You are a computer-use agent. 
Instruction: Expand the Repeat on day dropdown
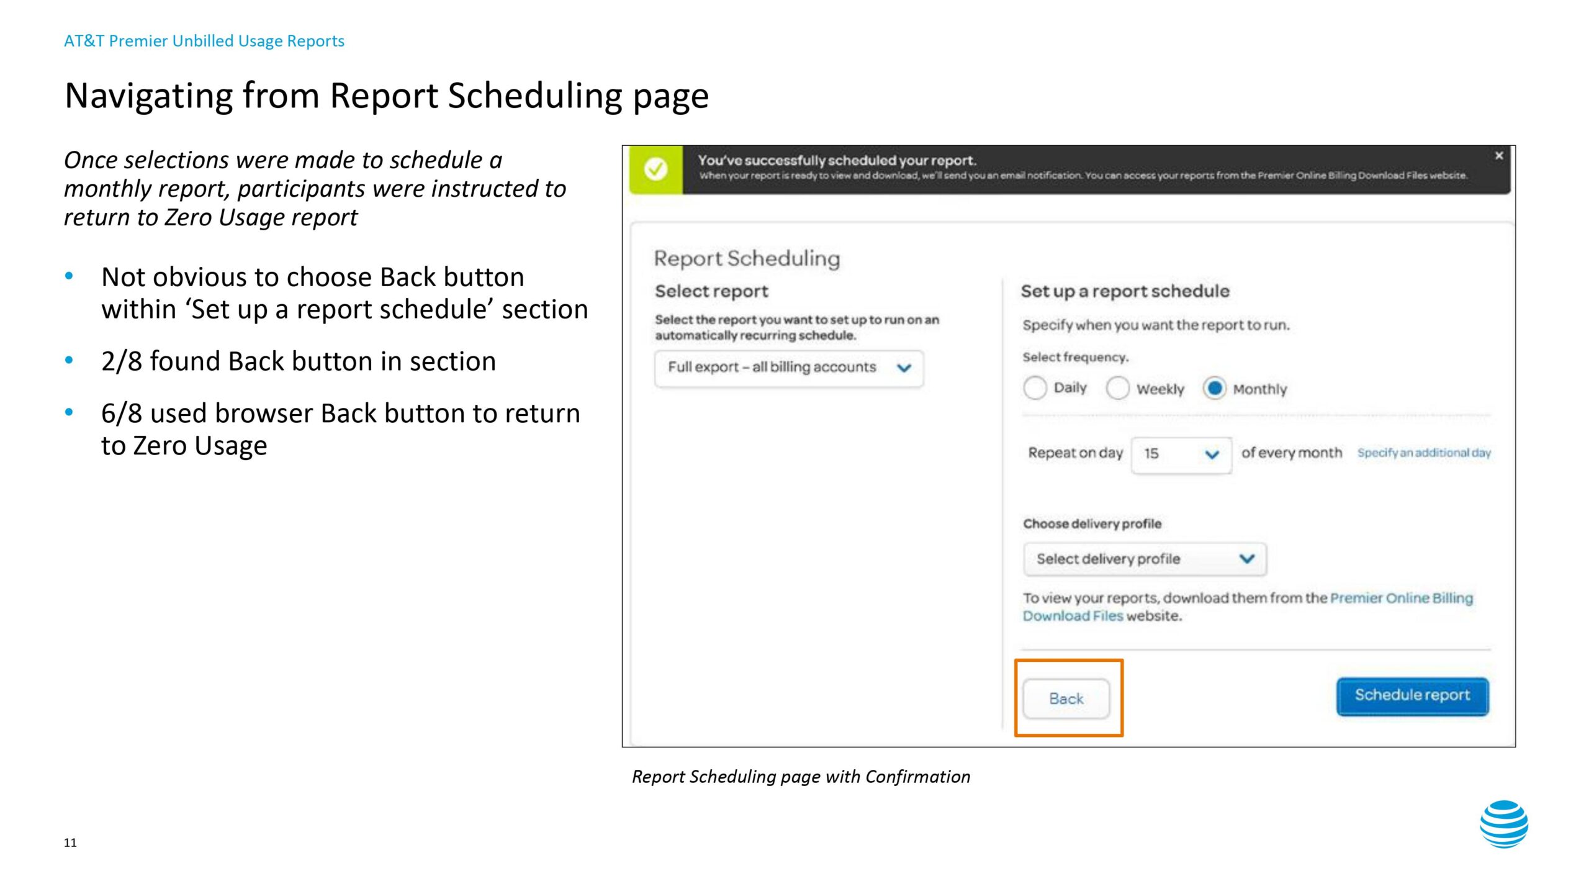coord(1181,454)
